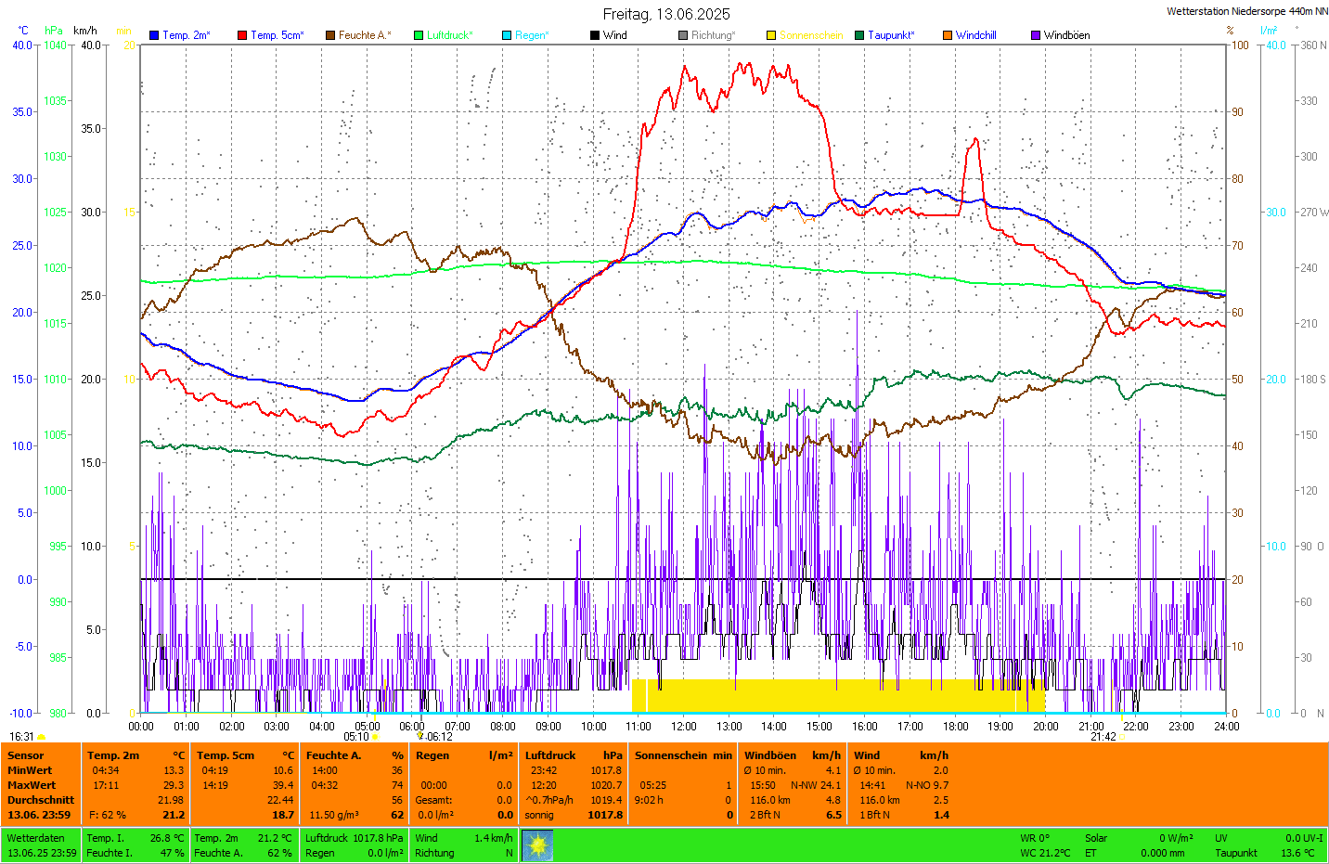This screenshot has height=864, width=1329.
Task: Click the orange Windchill legend square
Action: [948, 35]
